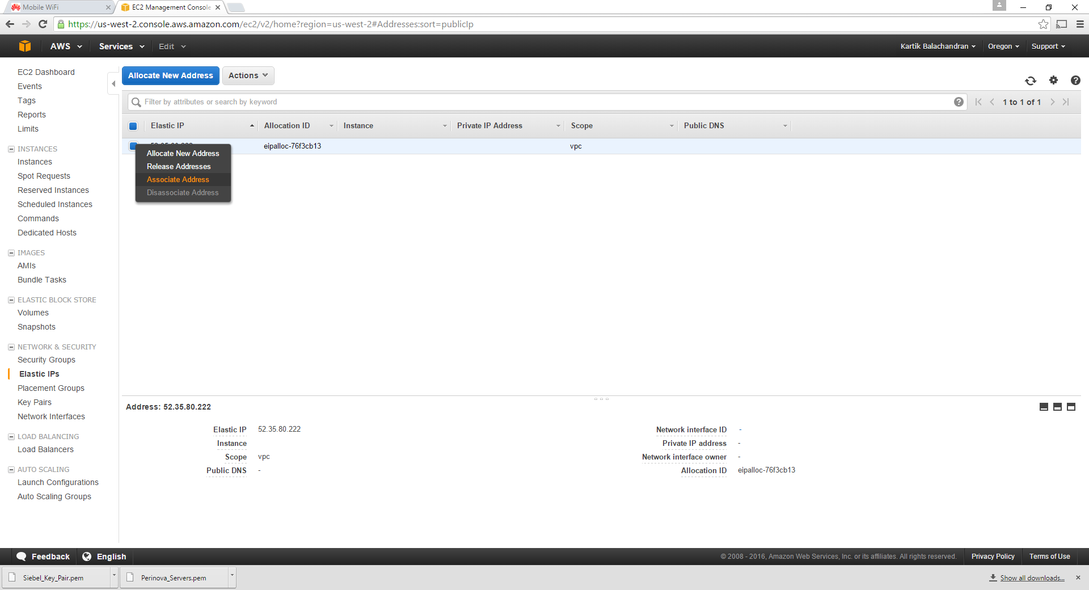Open the EC2 Dashboard sidebar link
Image resolution: width=1089 pixels, height=590 pixels.
click(46, 72)
